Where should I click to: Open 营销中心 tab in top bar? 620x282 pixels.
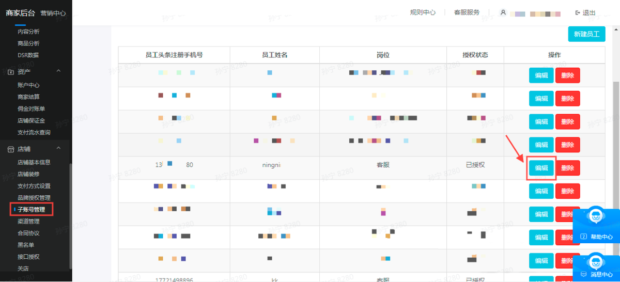53,13
